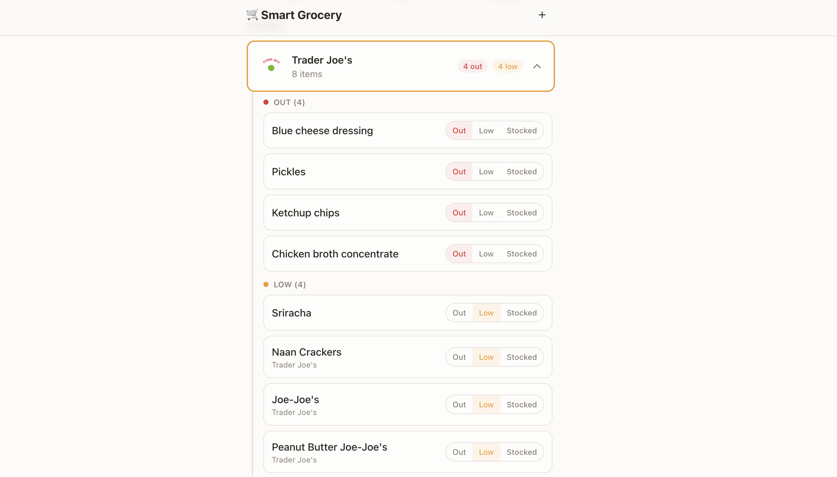Image resolution: width=837 pixels, height=477 pixels.
Task: Mark Ketchup chips as Stocked
Action: (x=521, y=213)
